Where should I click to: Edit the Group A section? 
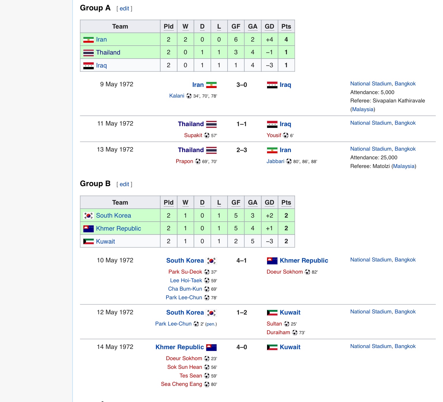click(x=124, y=9)
